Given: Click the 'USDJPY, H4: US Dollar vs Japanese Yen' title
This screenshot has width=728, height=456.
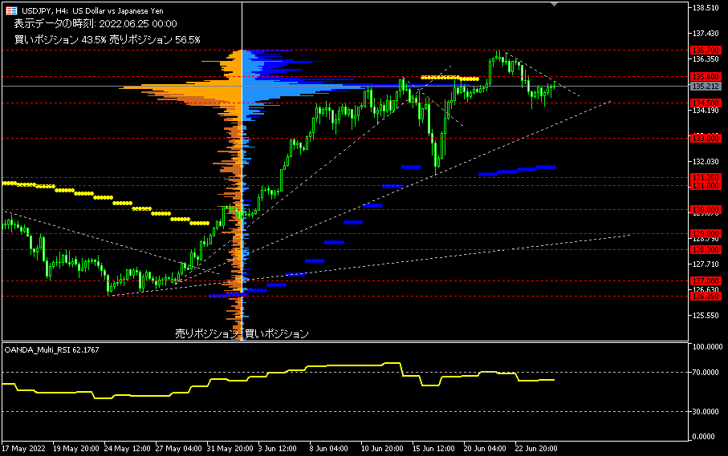Looking at the screenshot, I should point(92,10).
